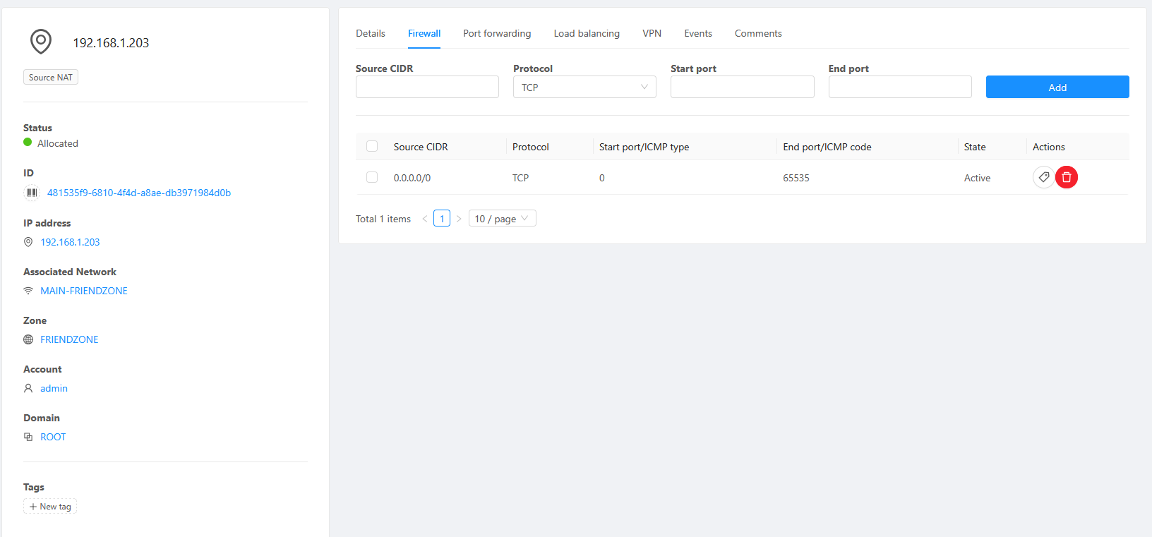Open the Load balancing tab
1152x537 pixels.
pyautogui.click(x=587, y=33)
